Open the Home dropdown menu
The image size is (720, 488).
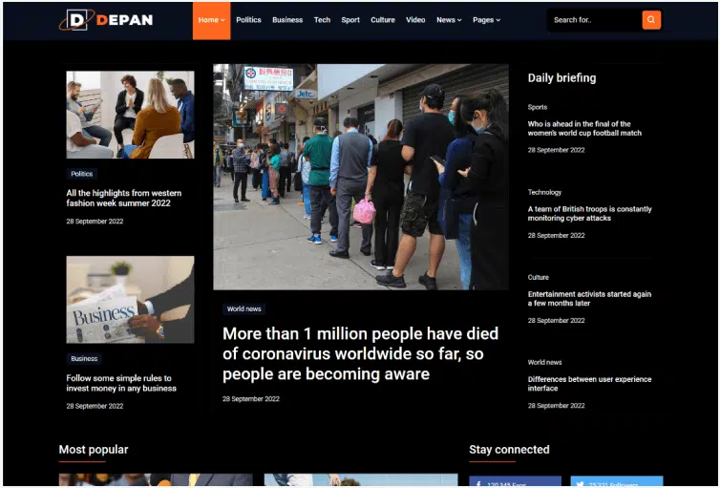click(212, 20)
